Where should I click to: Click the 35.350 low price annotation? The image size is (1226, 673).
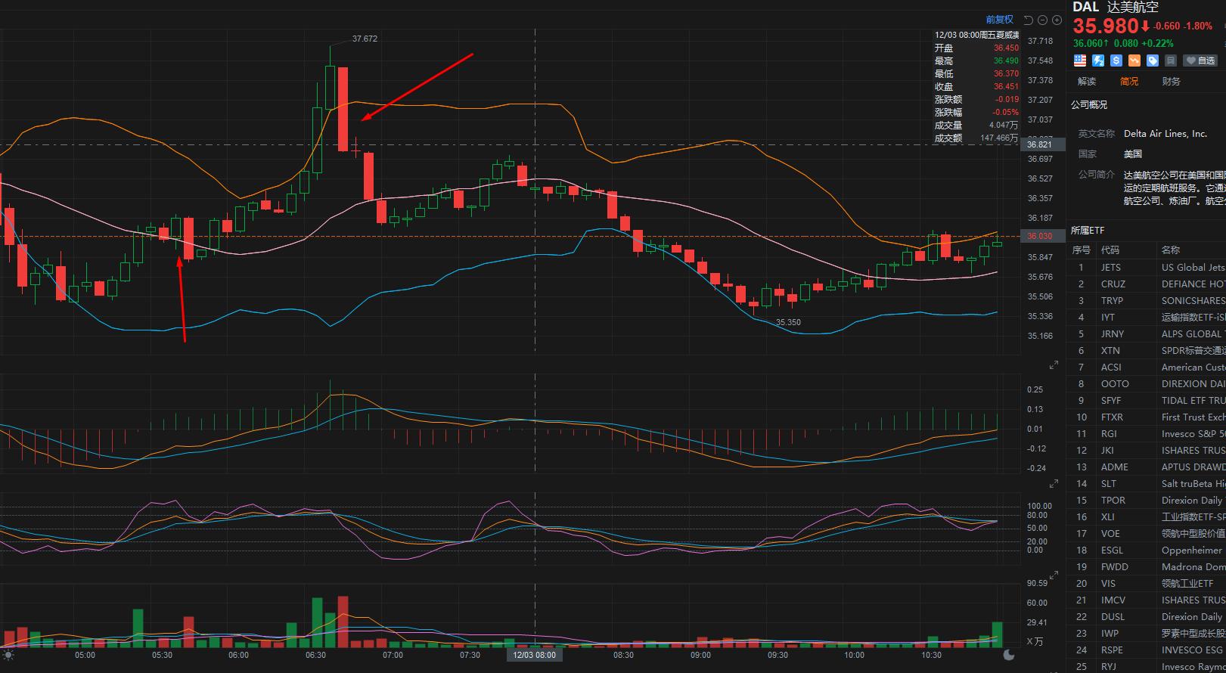click(x=788, y=322)
